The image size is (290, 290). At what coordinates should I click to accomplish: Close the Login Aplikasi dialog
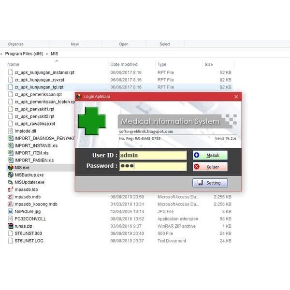236,97
